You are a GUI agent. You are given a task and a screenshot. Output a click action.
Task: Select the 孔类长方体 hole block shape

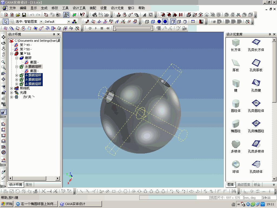tap(256, 45)
